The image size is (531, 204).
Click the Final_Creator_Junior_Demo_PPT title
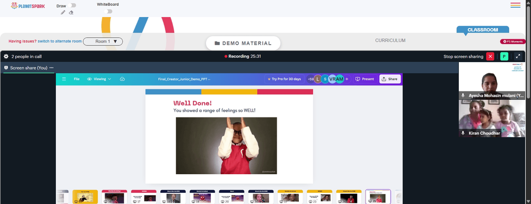pos(184,79)
